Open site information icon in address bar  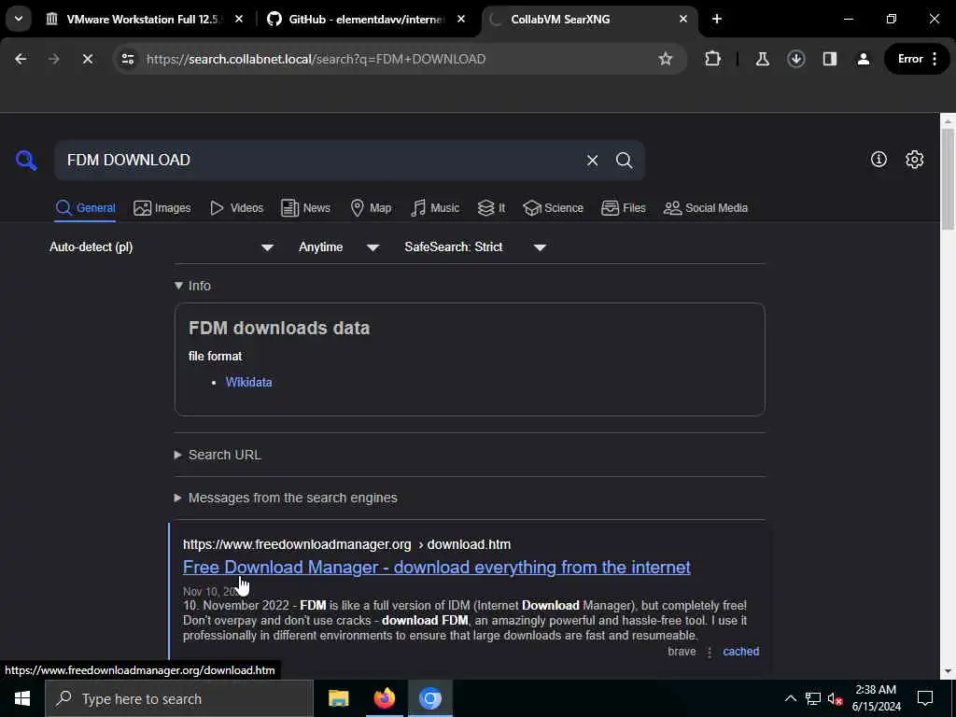pyautogui.click(x=127, y=59)
